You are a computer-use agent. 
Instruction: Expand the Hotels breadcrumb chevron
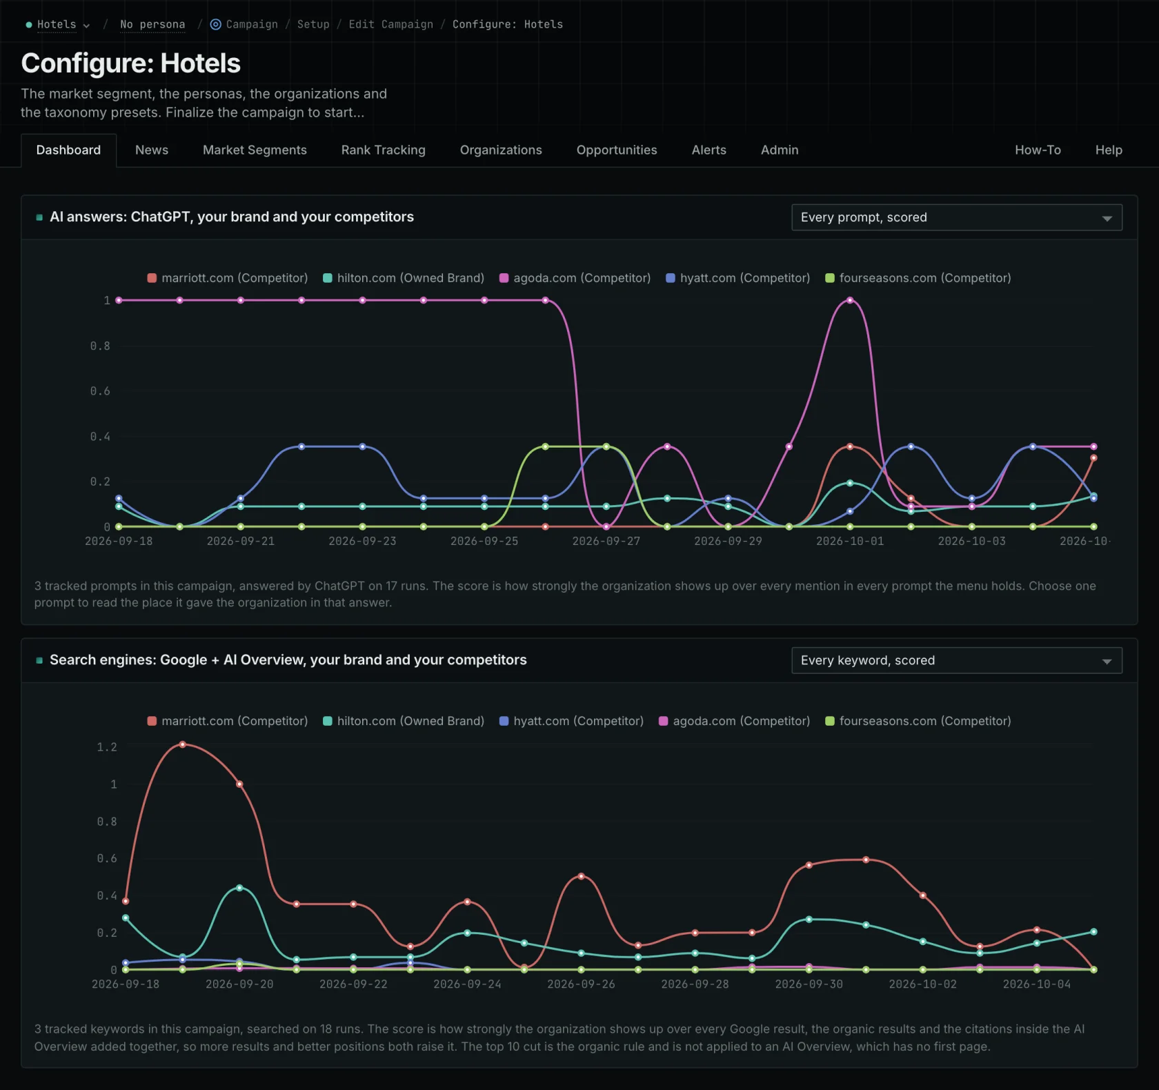pos(86,25)
